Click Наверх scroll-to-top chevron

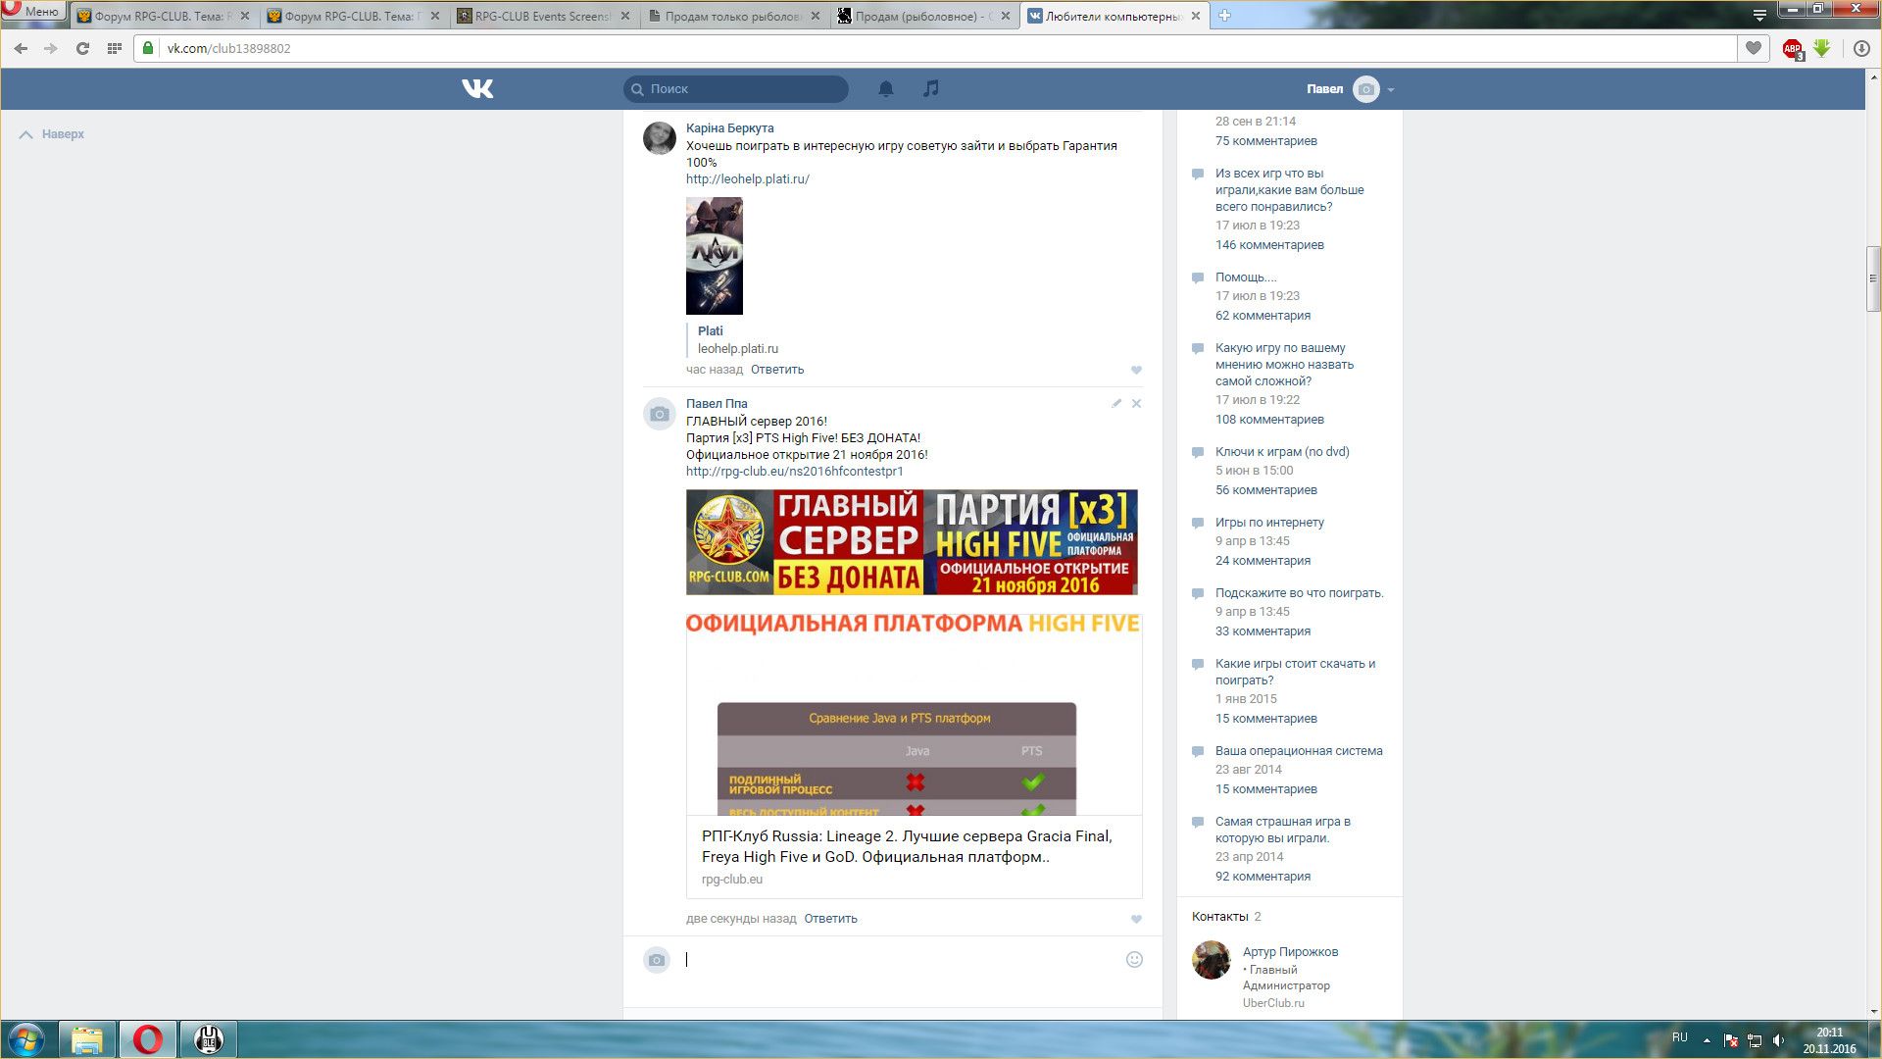26,134
